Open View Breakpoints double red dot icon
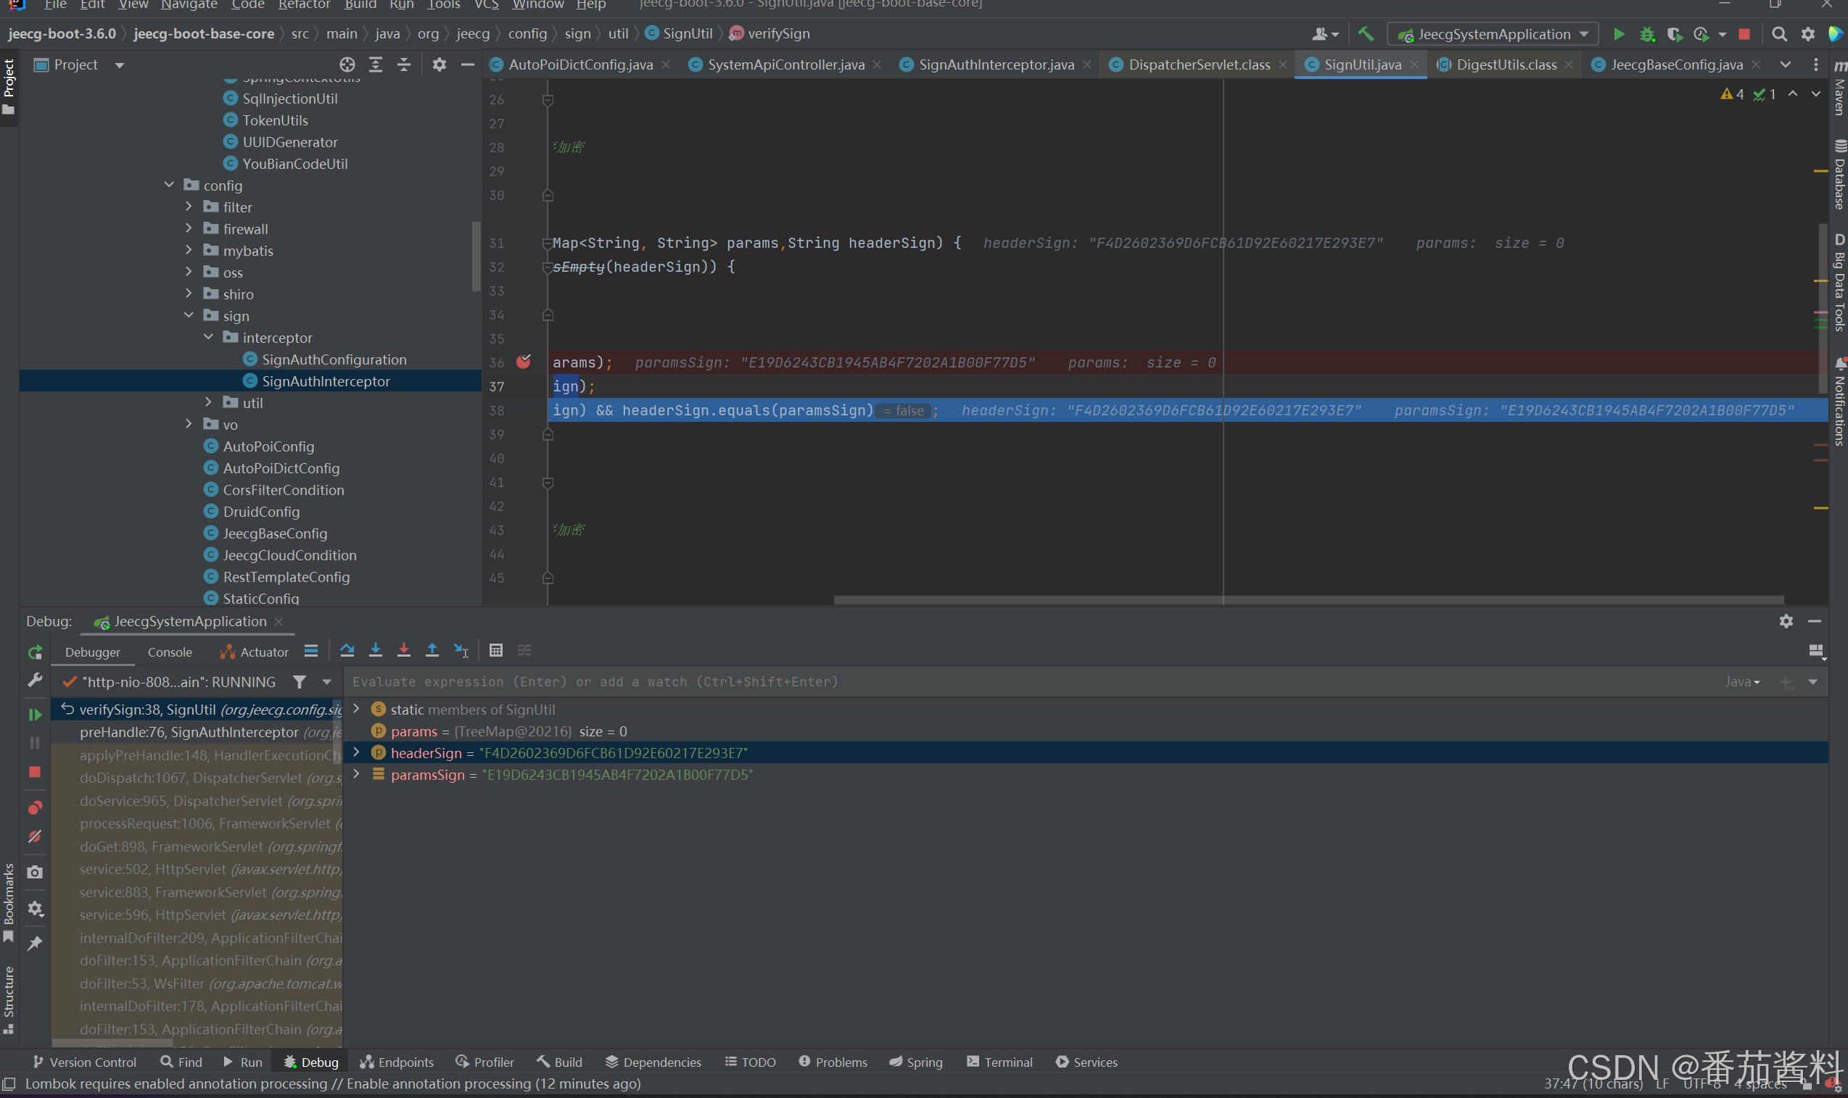The width and height of the screenshot is (1848, 1098). click(x=35, y=807)
